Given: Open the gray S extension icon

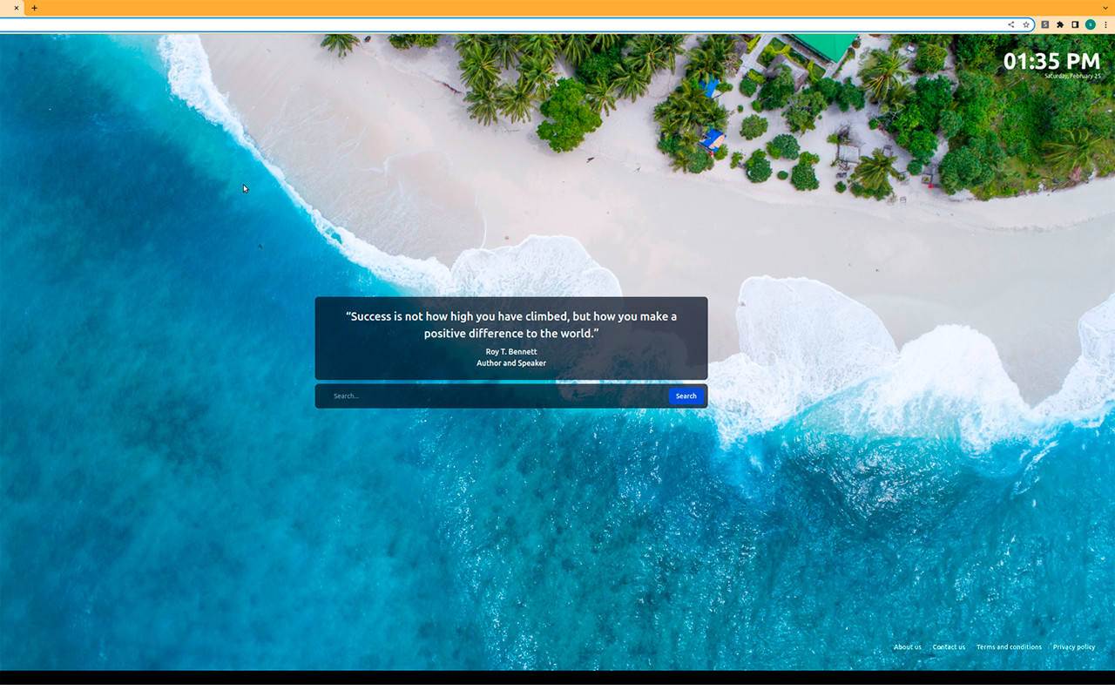Looking at the screenshot, I should pyautogui.click(x=1044, y=24).
